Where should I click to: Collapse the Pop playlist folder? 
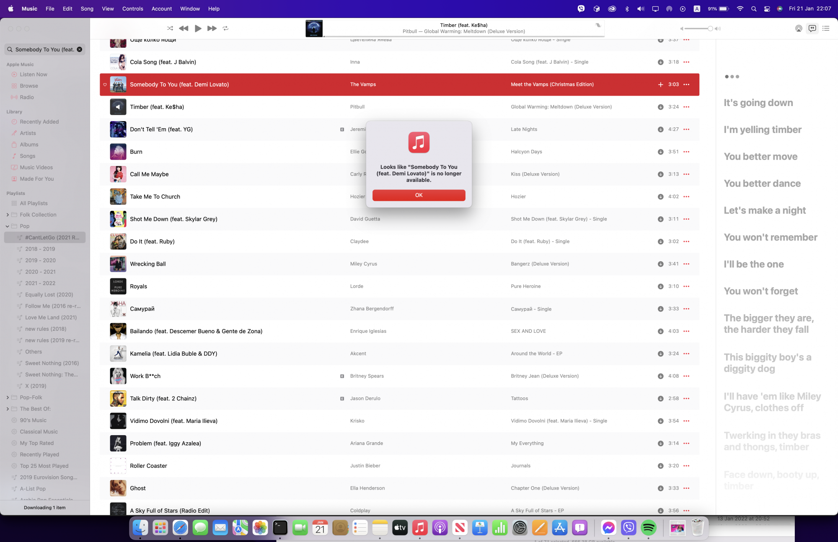coord(8,226)
